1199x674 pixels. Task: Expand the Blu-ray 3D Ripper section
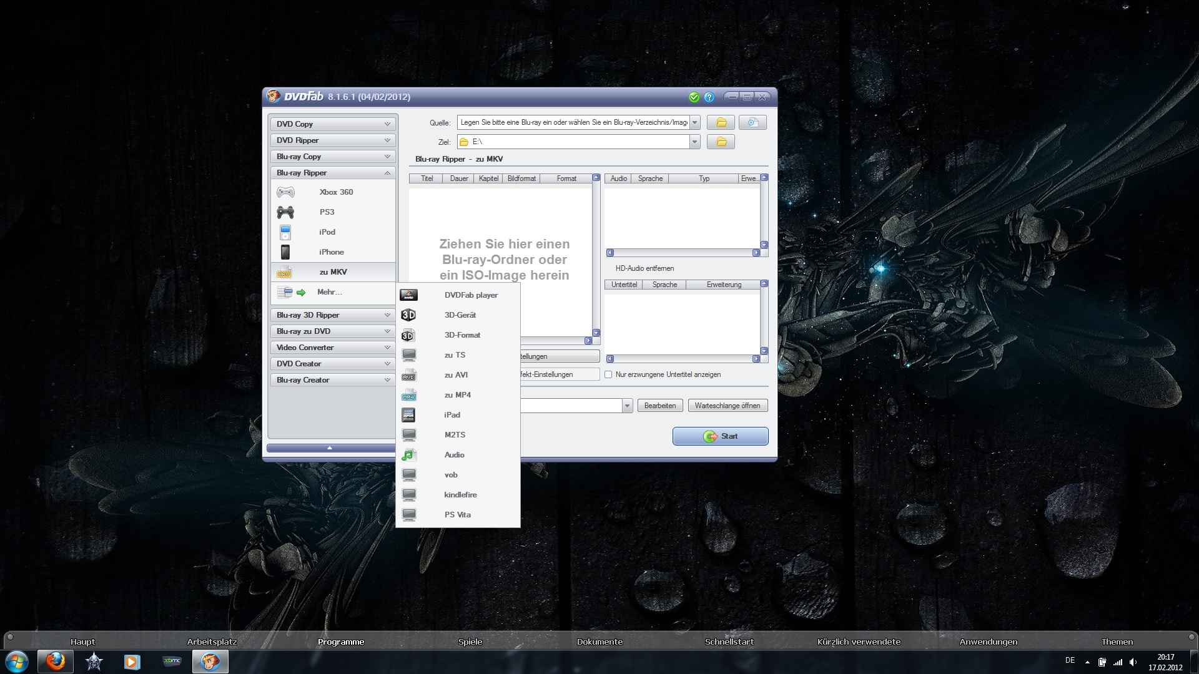[333, 315]
